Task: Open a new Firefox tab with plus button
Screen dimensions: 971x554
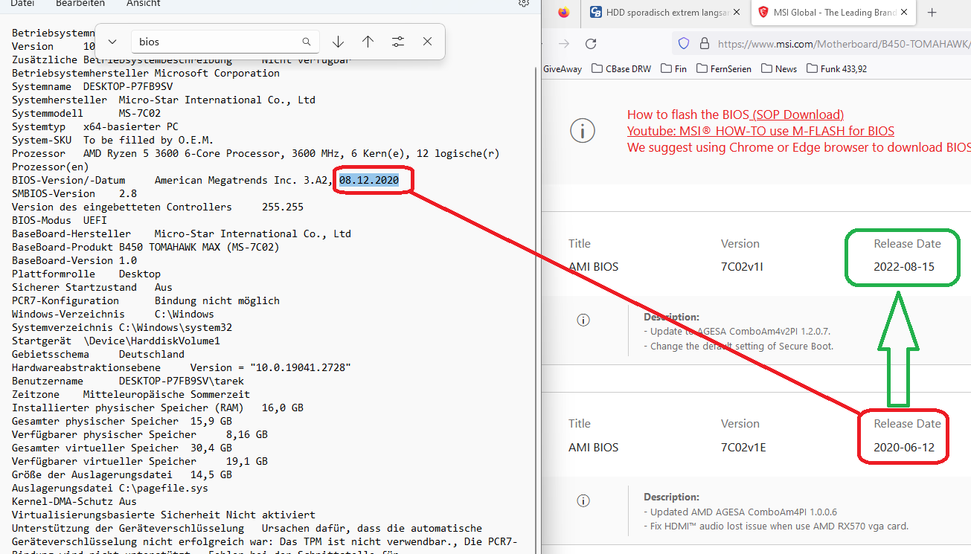Action: click(932, 13)
